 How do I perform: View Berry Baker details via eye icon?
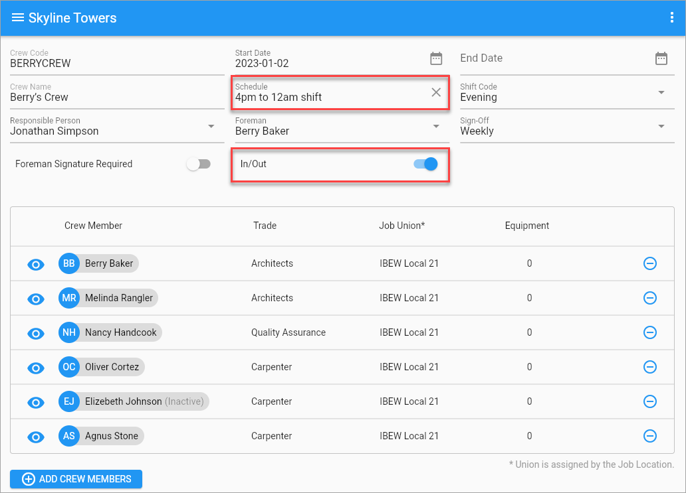click(36, 264)
